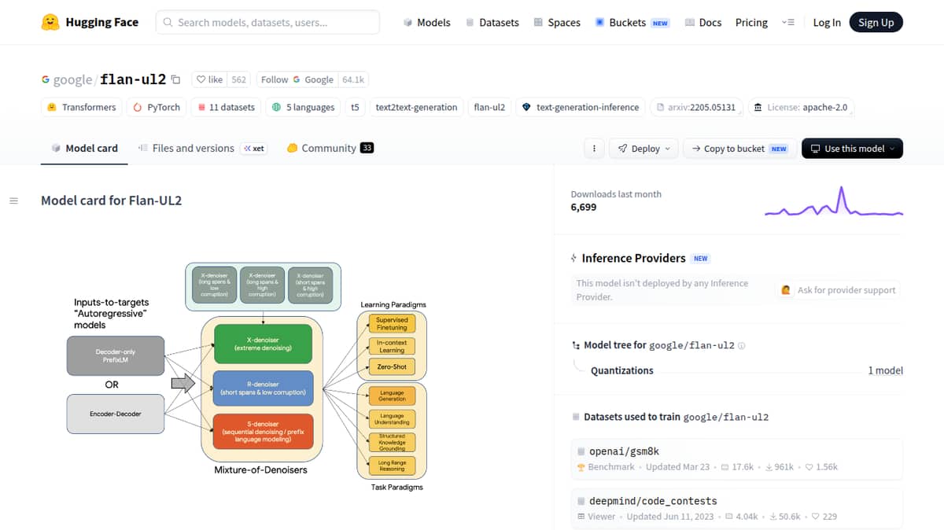Click the like heart button
The height and width of the screenshot is (530, 944).
(x=209, y=79)
